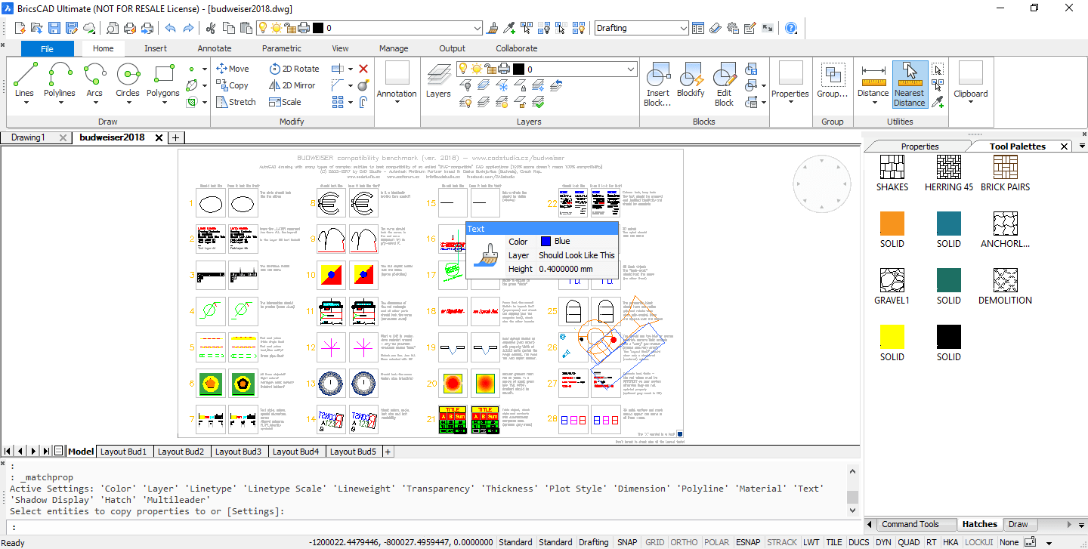This screenshot has height=549, width=1088.
Task: Toggle ESNAP in status bar
Action: click(749, 542)
